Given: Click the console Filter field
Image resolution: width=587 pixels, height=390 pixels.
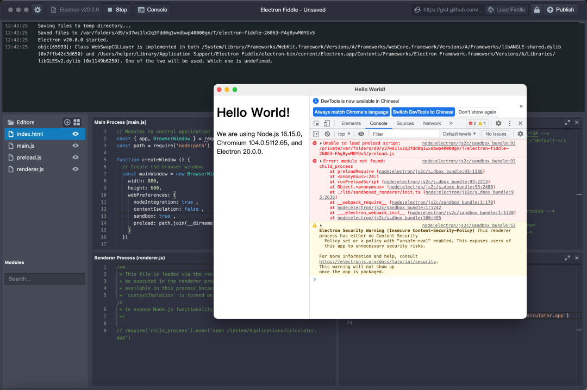Looking at the screenshot, I should click(x=405, y=134).
